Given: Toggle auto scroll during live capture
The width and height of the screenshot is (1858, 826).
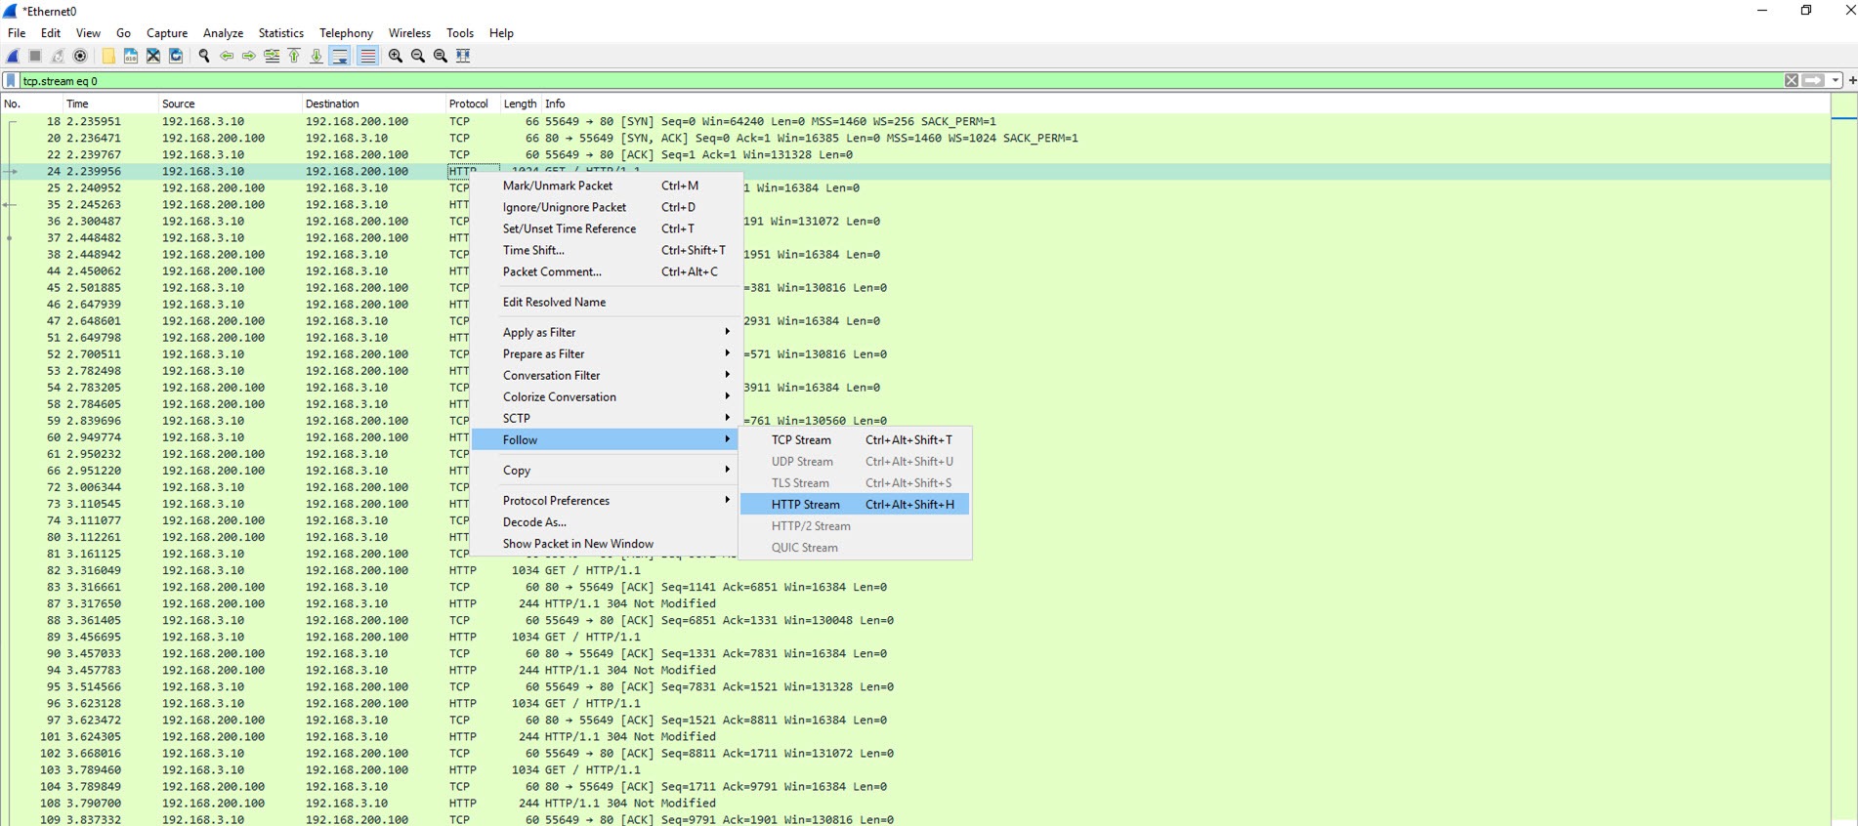Looking at the screenshot, I should (340, 56).
